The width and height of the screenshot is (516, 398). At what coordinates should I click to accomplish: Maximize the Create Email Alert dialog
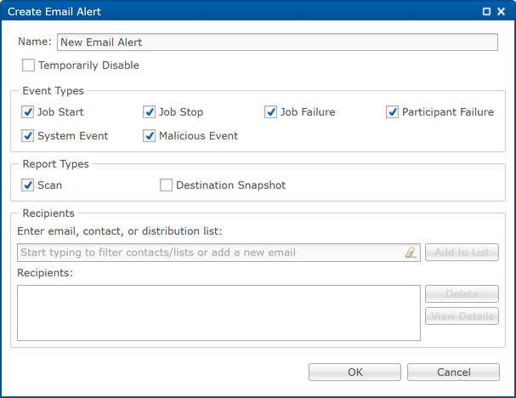[x=486, y=12]
